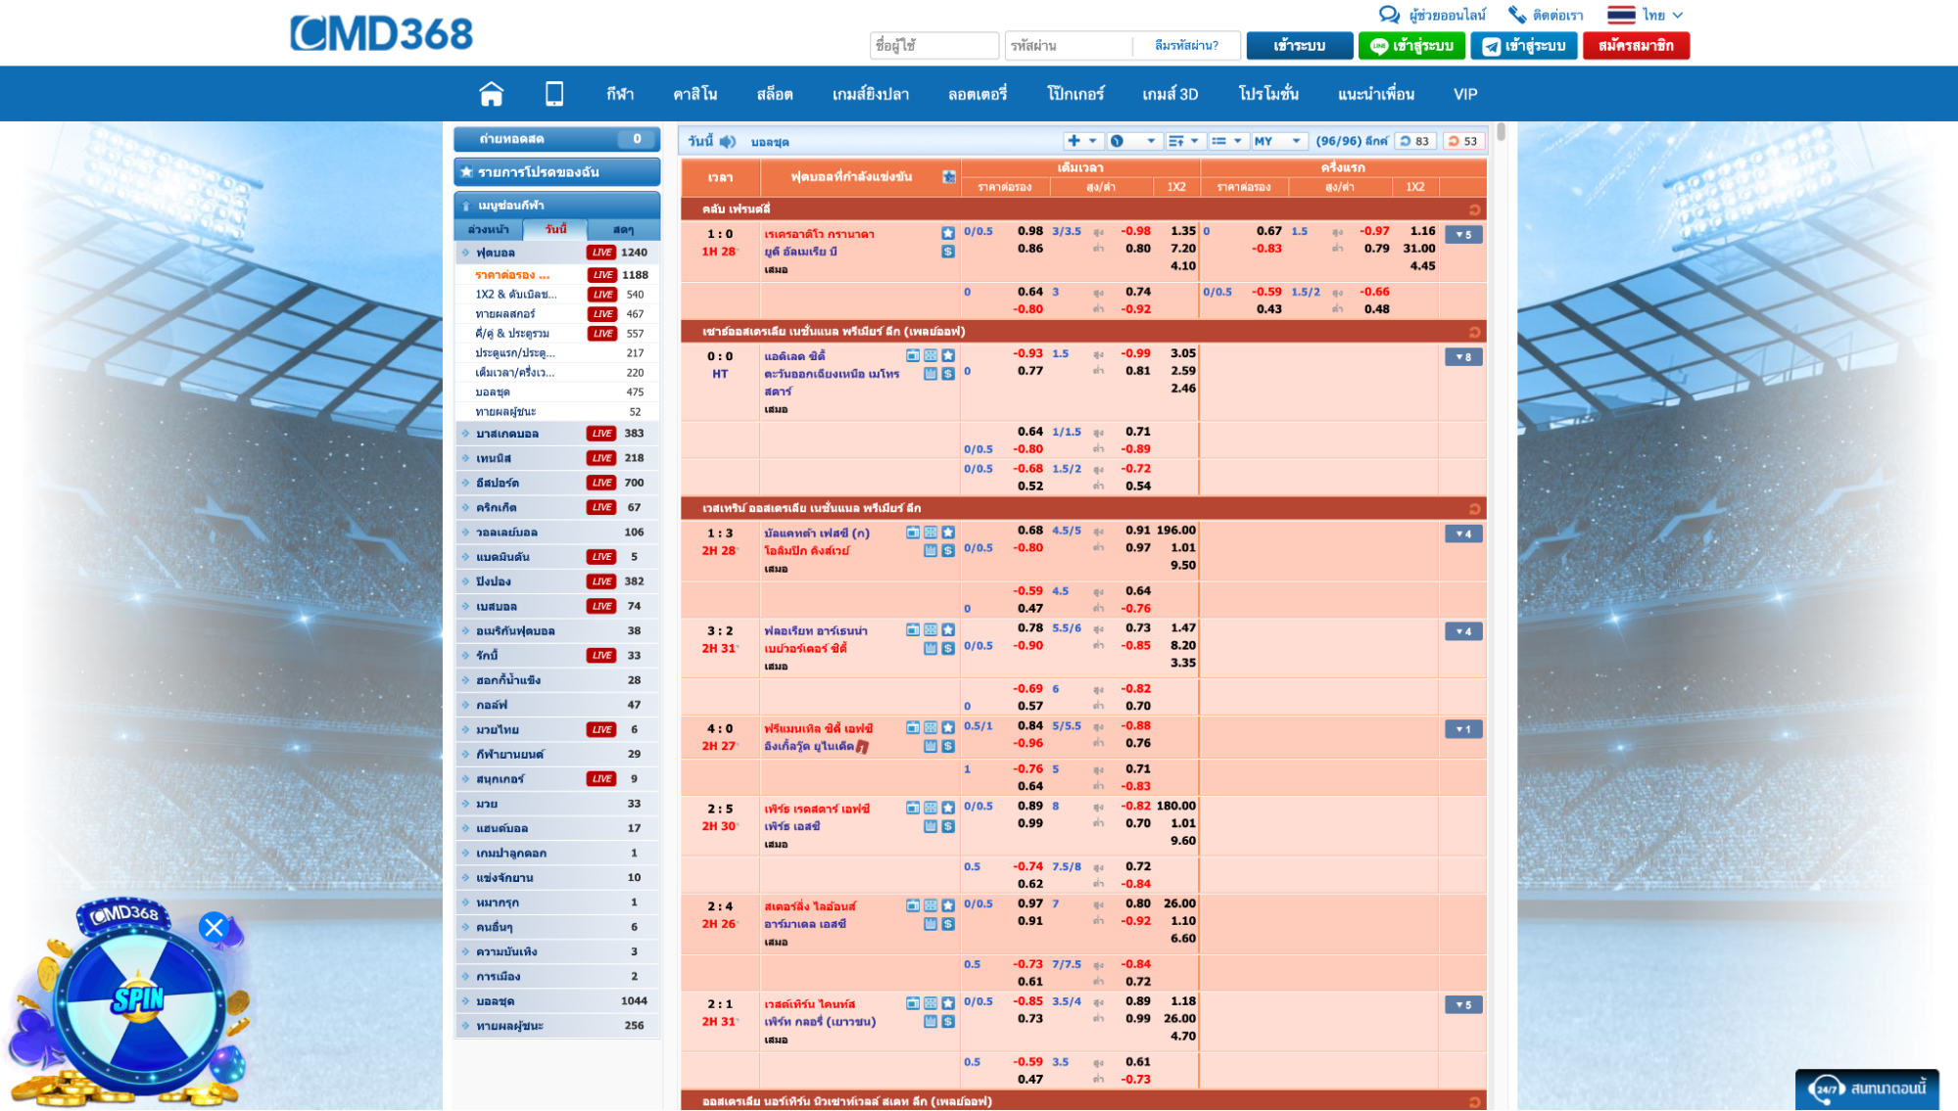Open live TV icon for บัลแคทต้า เฟสซี
1958x1111 pixels.
913,533
